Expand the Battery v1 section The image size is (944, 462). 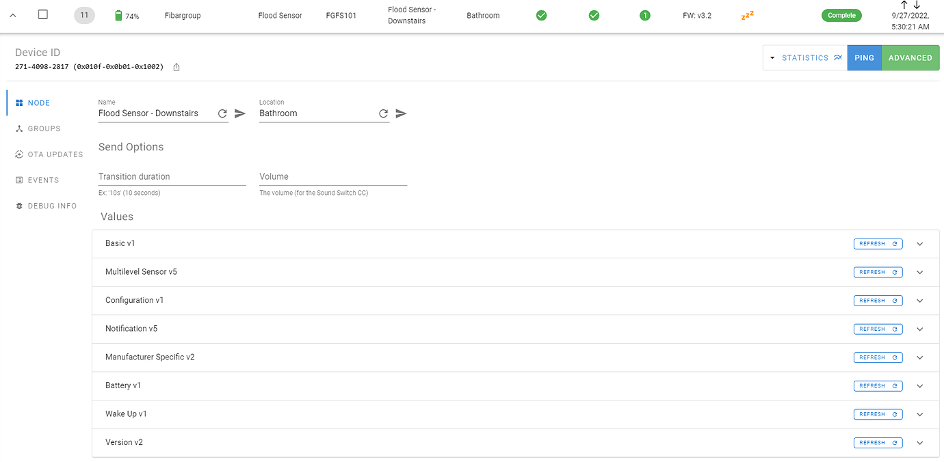(x=920, y=386)
